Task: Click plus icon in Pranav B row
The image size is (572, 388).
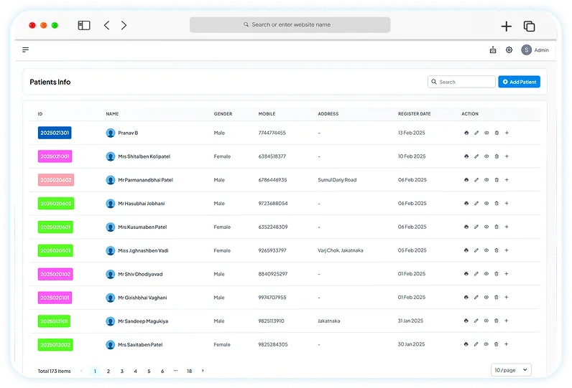Action: (507, 133)
